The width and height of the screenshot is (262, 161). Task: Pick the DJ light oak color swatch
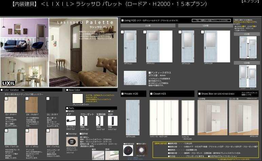11,105
